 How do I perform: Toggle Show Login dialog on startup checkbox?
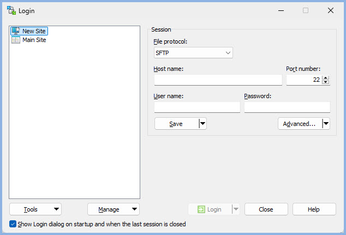coord(13,224)
